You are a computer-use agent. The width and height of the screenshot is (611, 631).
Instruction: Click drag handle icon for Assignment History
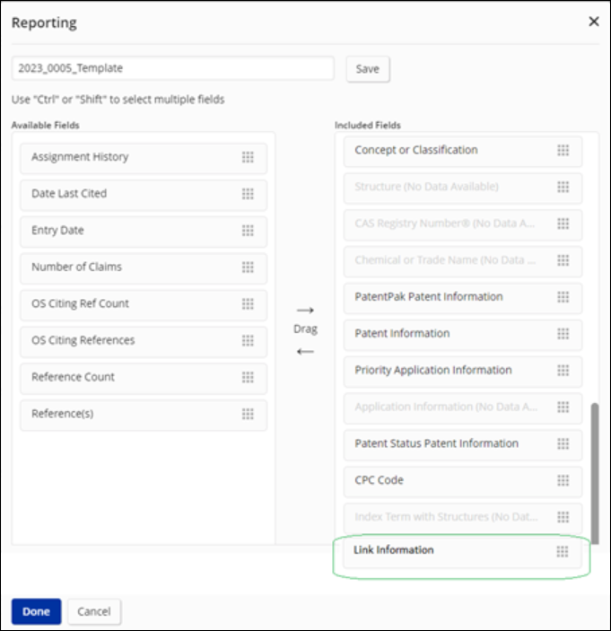click(248, 157)
